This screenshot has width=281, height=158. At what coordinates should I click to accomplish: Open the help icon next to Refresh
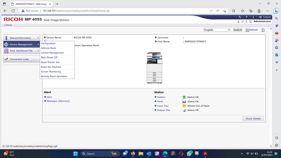263,30
